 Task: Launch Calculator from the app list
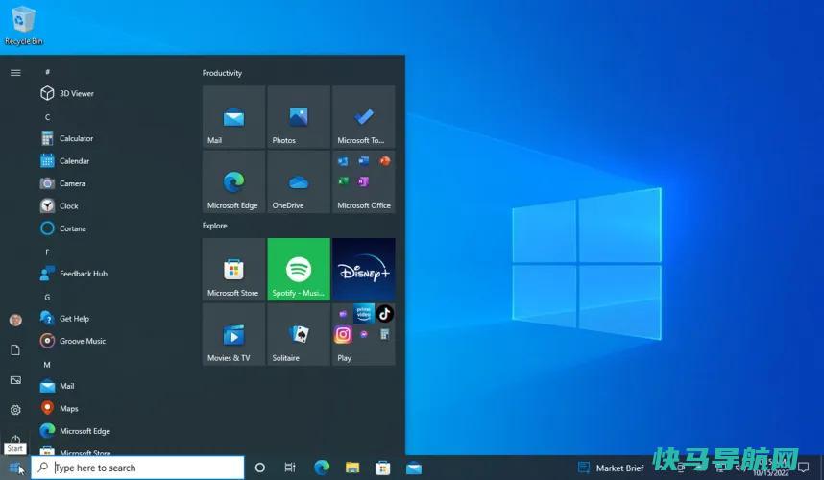tap(66, 138)
